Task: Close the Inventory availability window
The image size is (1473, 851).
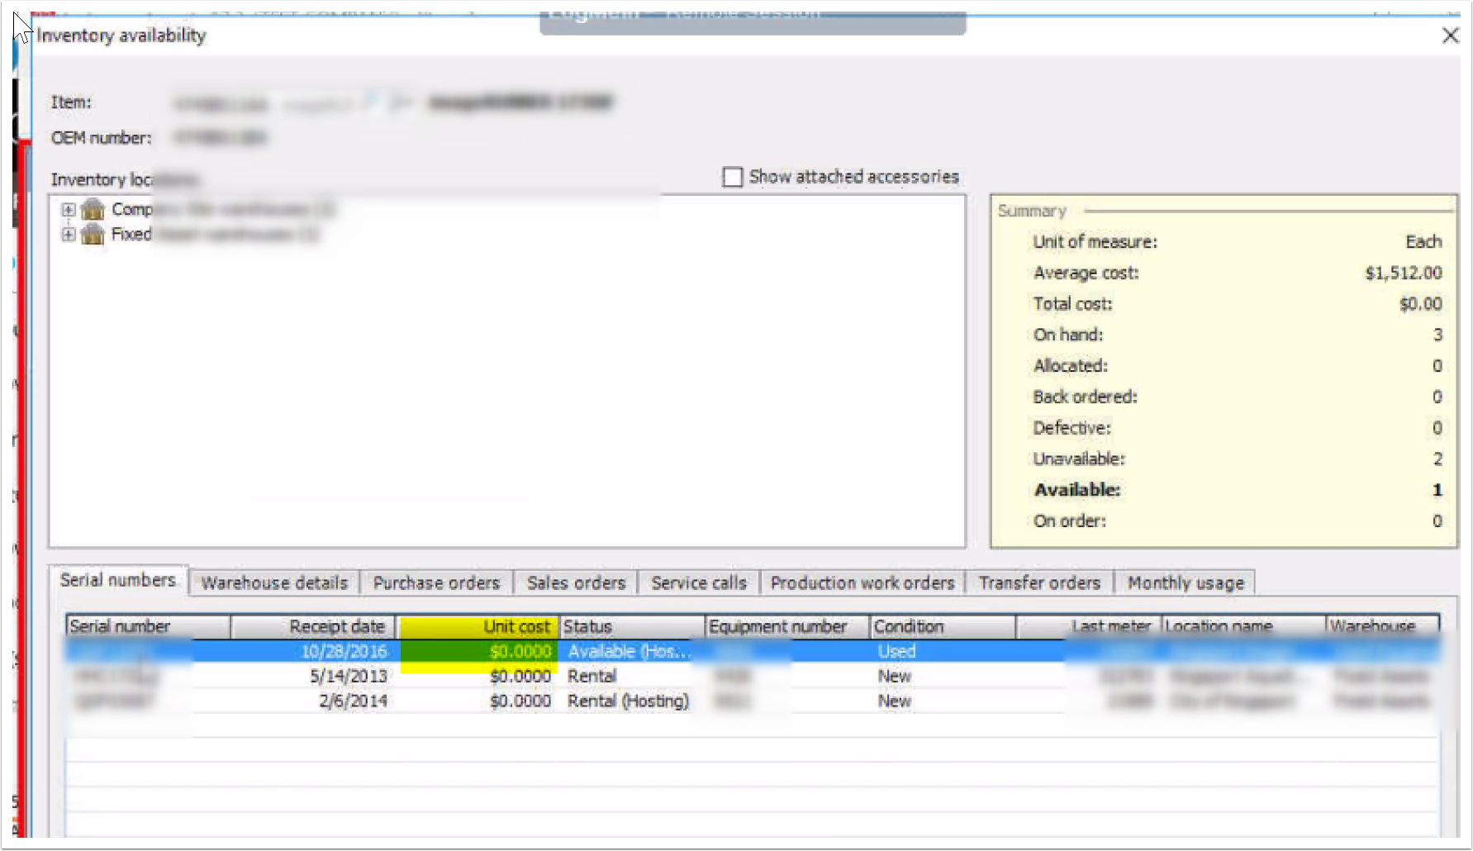Action: [x=1450, y=36]
